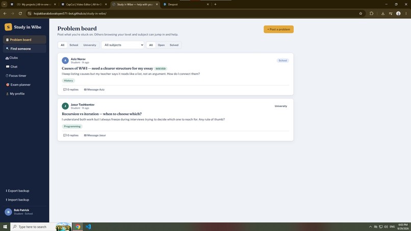
Task: Select the All status filter
Action: (151, 45)
